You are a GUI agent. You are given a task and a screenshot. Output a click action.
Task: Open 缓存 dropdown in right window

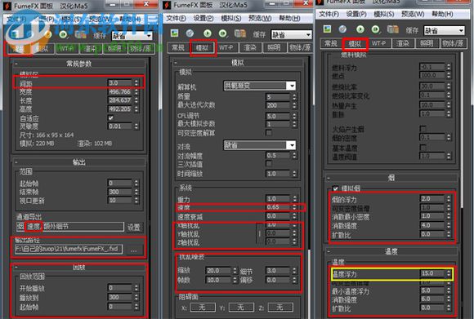444,30
